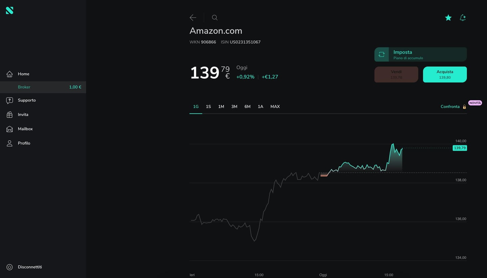
Task: Navigate to Home from the sidebar
Action: click(x=23, y=74)
